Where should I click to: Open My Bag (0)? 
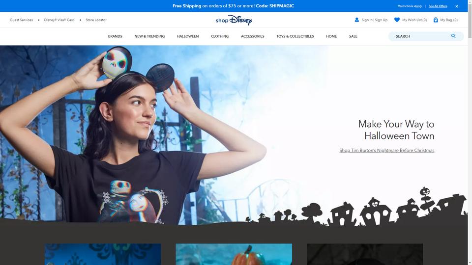(x=449, y=20)
